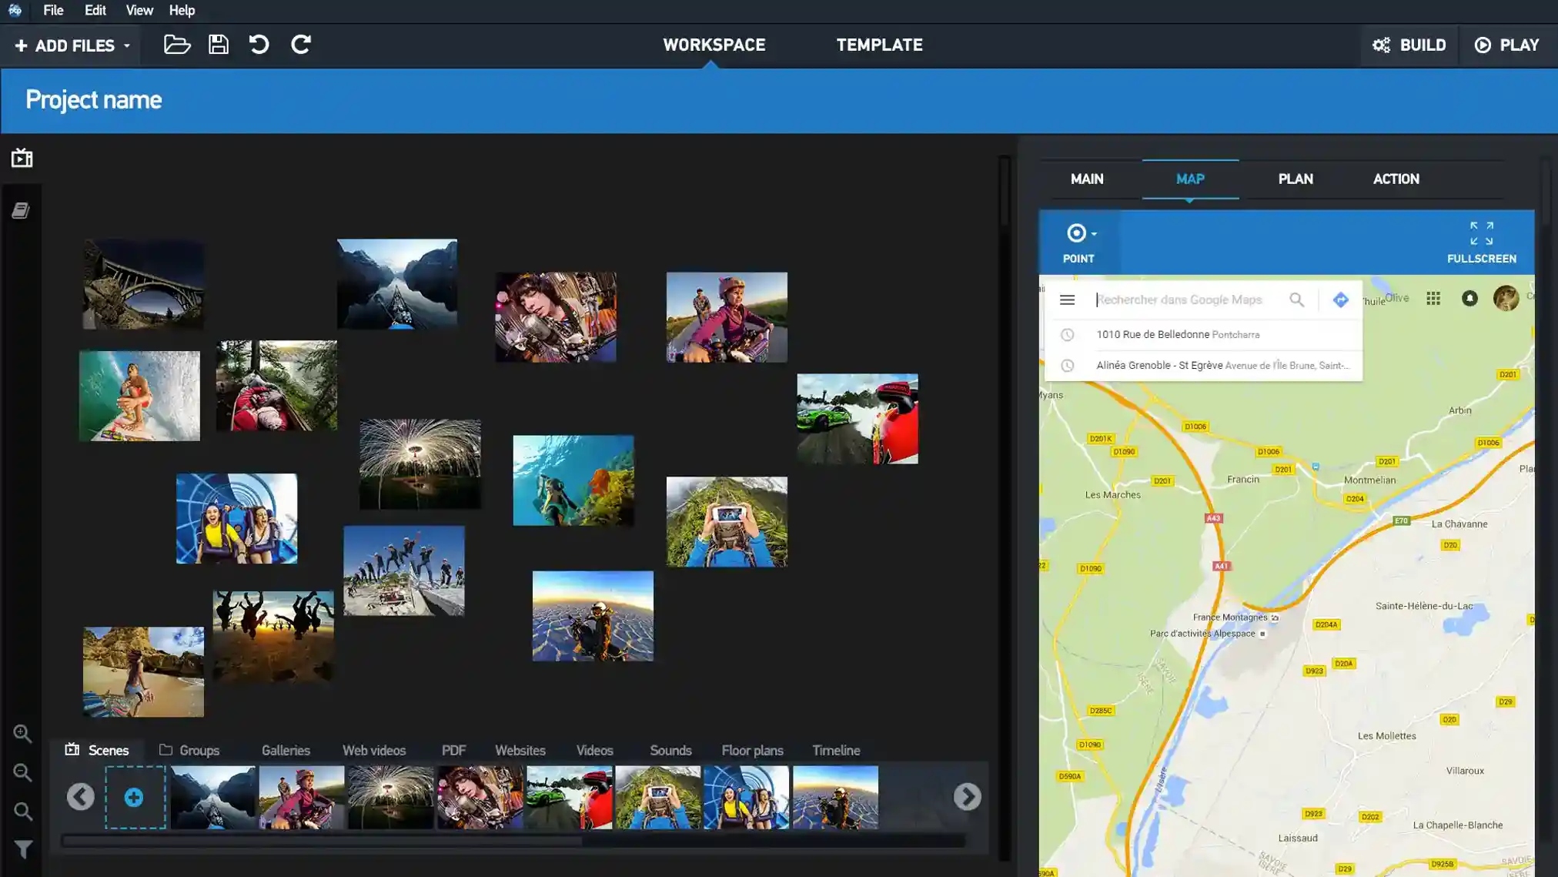Open the View menu
This screenshot has width=1558, height=877.
pyautogui.click(x=139, y=10)
